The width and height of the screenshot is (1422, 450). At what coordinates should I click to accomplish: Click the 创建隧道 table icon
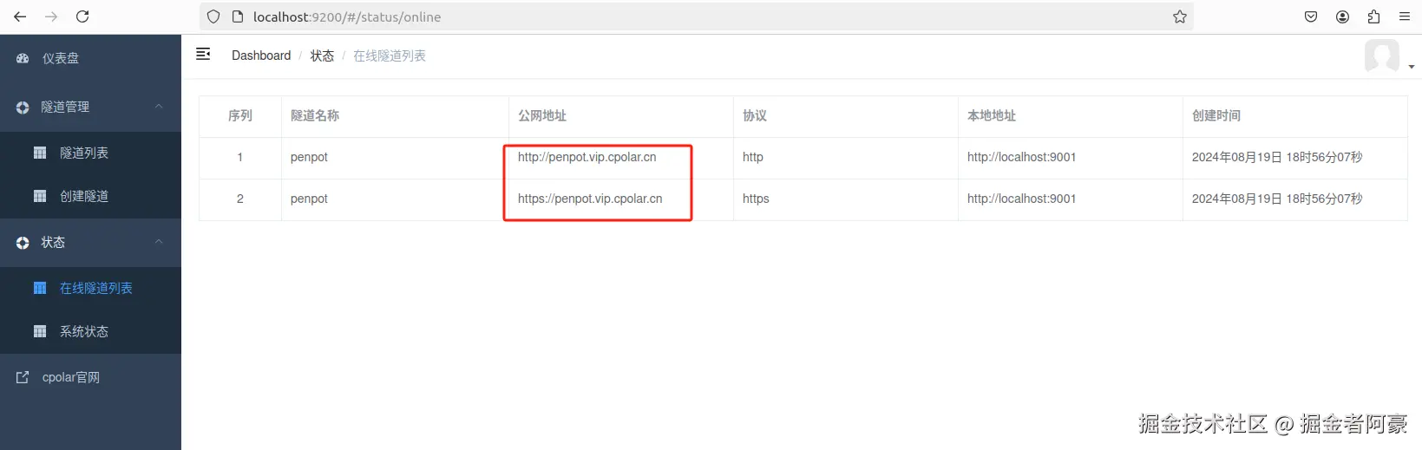40,196
